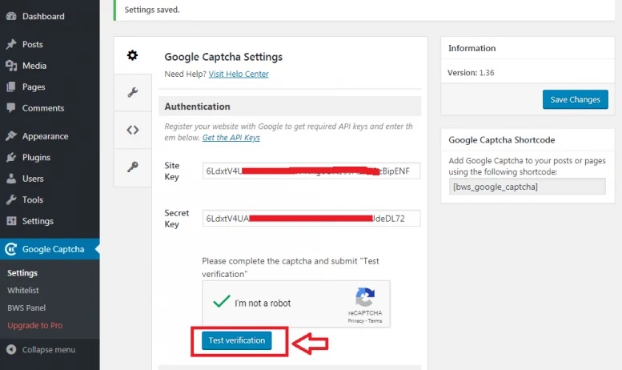
Task: Select the bws_google_captcha shortcode field
Action: pyautogui.click(x=527, y=187)
